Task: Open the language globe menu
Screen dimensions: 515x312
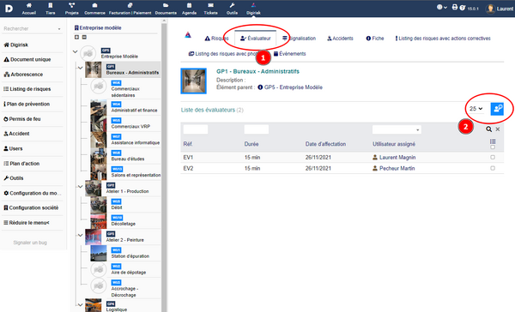Action: (x=441, y=7)
